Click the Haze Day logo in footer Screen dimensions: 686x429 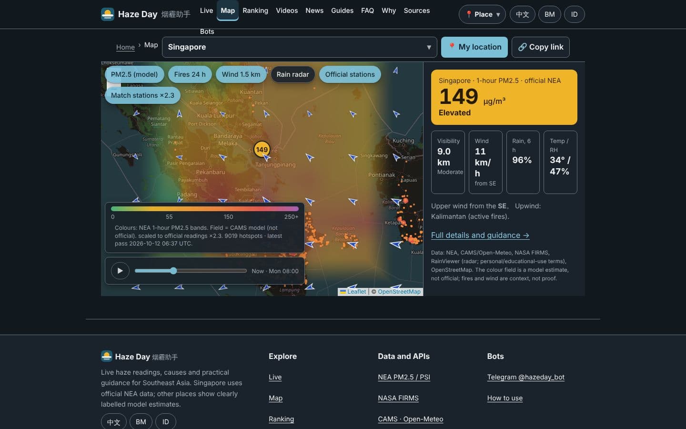click(x=107, y=356)
